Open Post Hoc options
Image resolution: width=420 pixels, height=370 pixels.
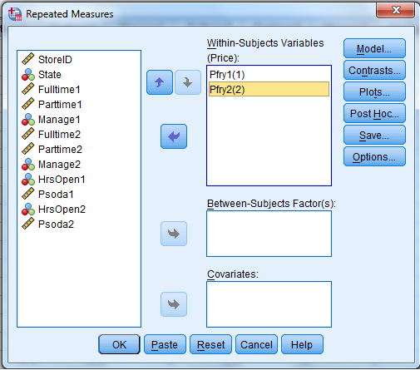click(374, 113)
